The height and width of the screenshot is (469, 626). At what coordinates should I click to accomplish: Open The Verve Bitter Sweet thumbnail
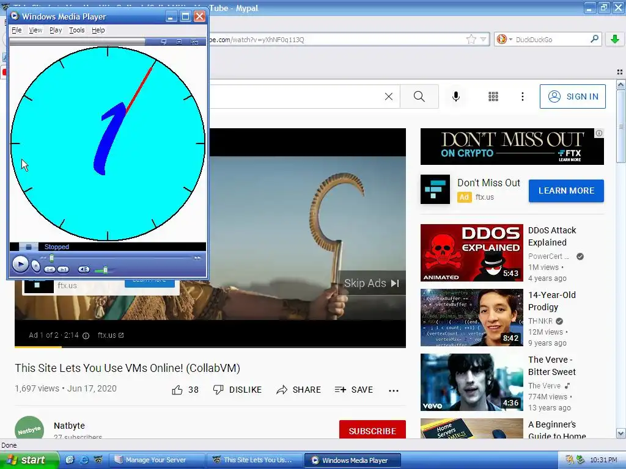coord(471,382)
